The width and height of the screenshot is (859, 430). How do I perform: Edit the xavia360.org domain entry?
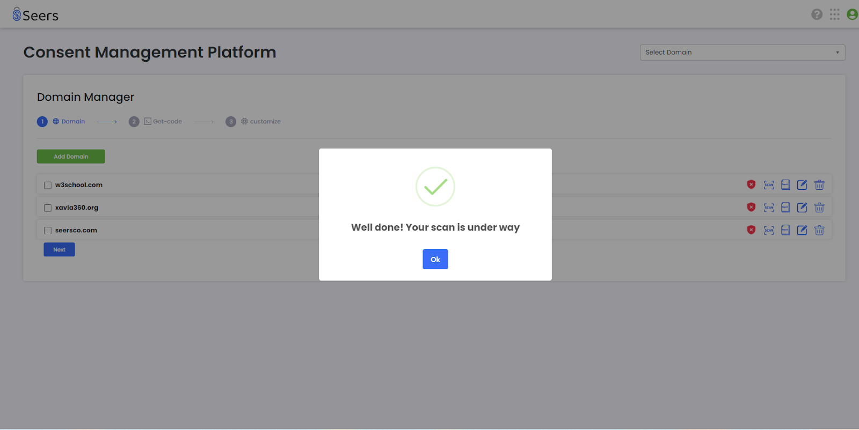[802, 207]
